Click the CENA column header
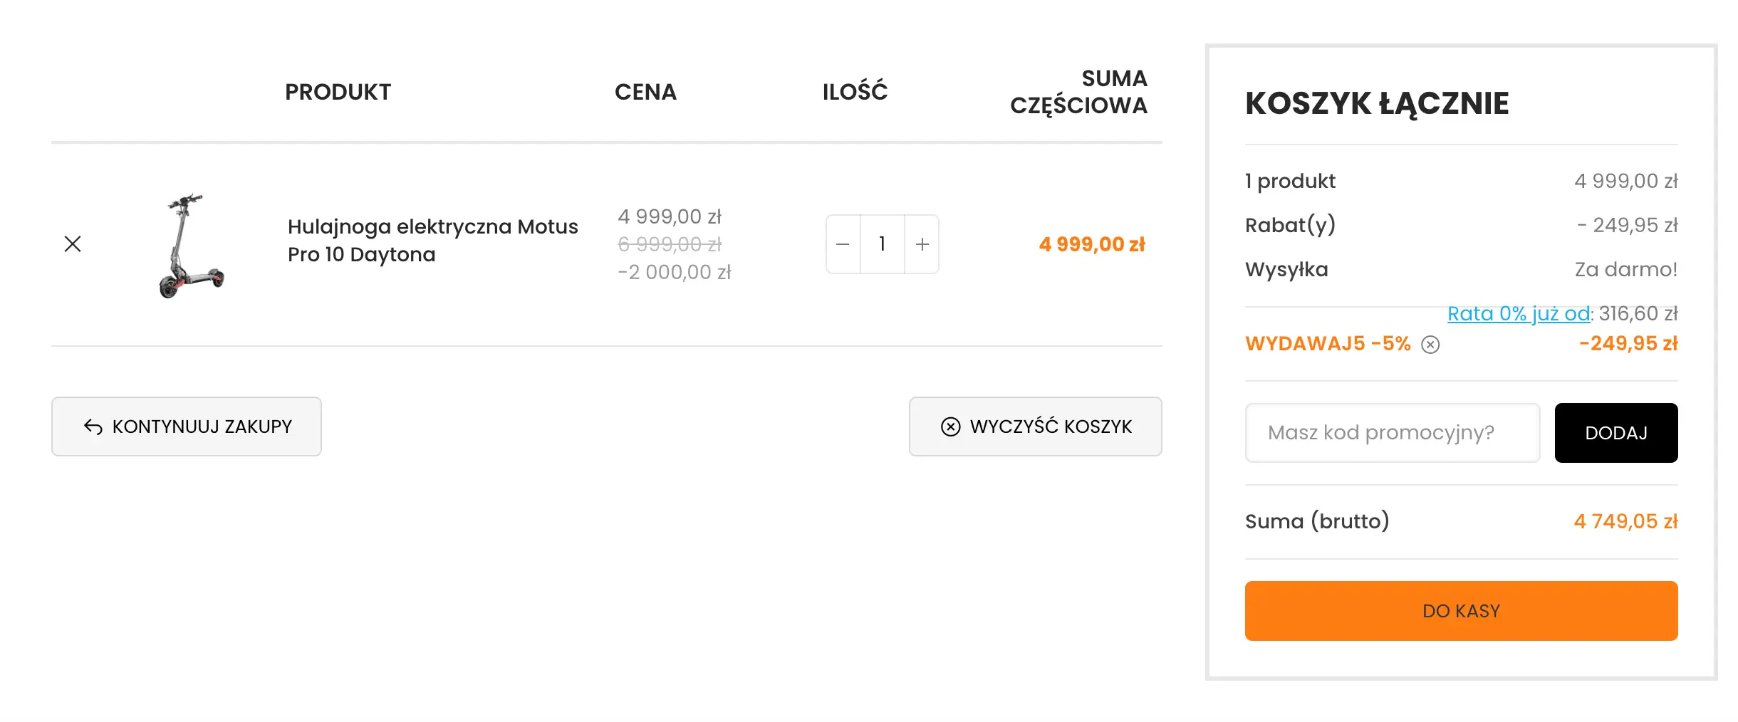This screenshot has width=1738, height=722. click(x=645, y=92)
